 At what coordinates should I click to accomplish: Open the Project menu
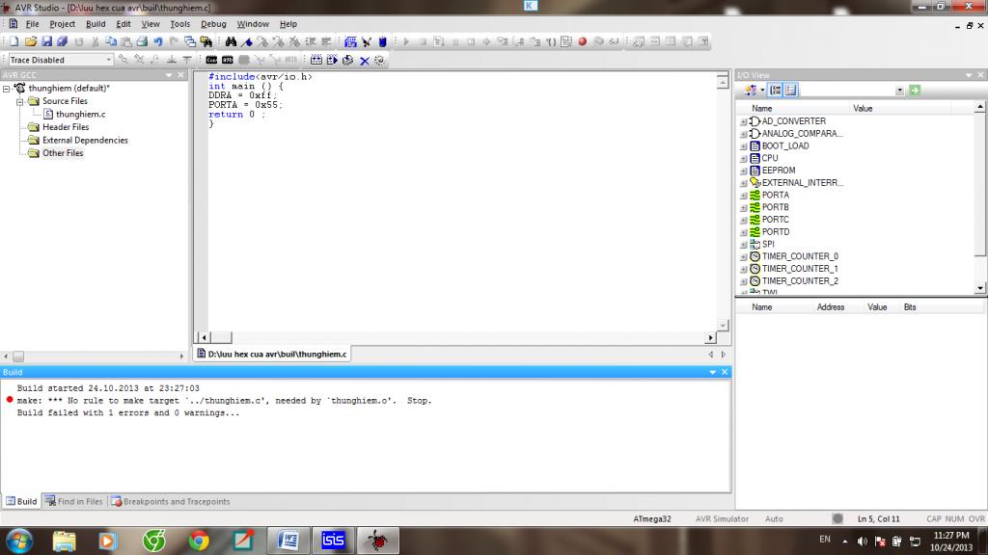click(62, 24)
